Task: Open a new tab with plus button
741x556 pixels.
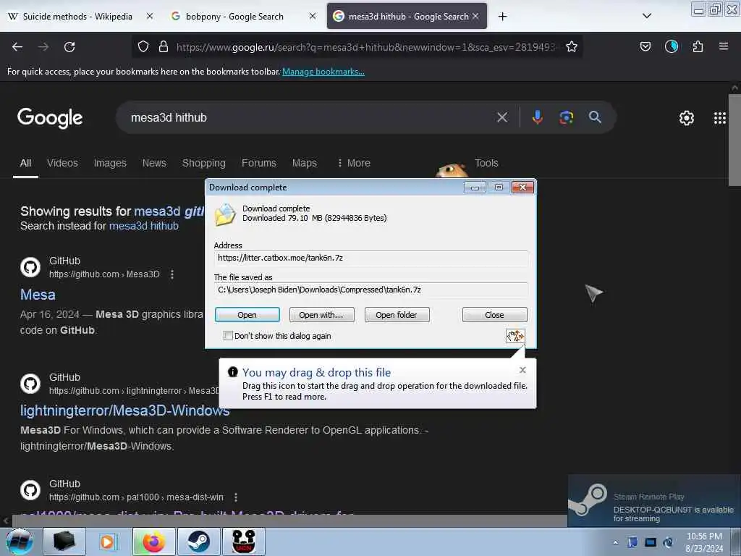Action: (x=502, y=17)
